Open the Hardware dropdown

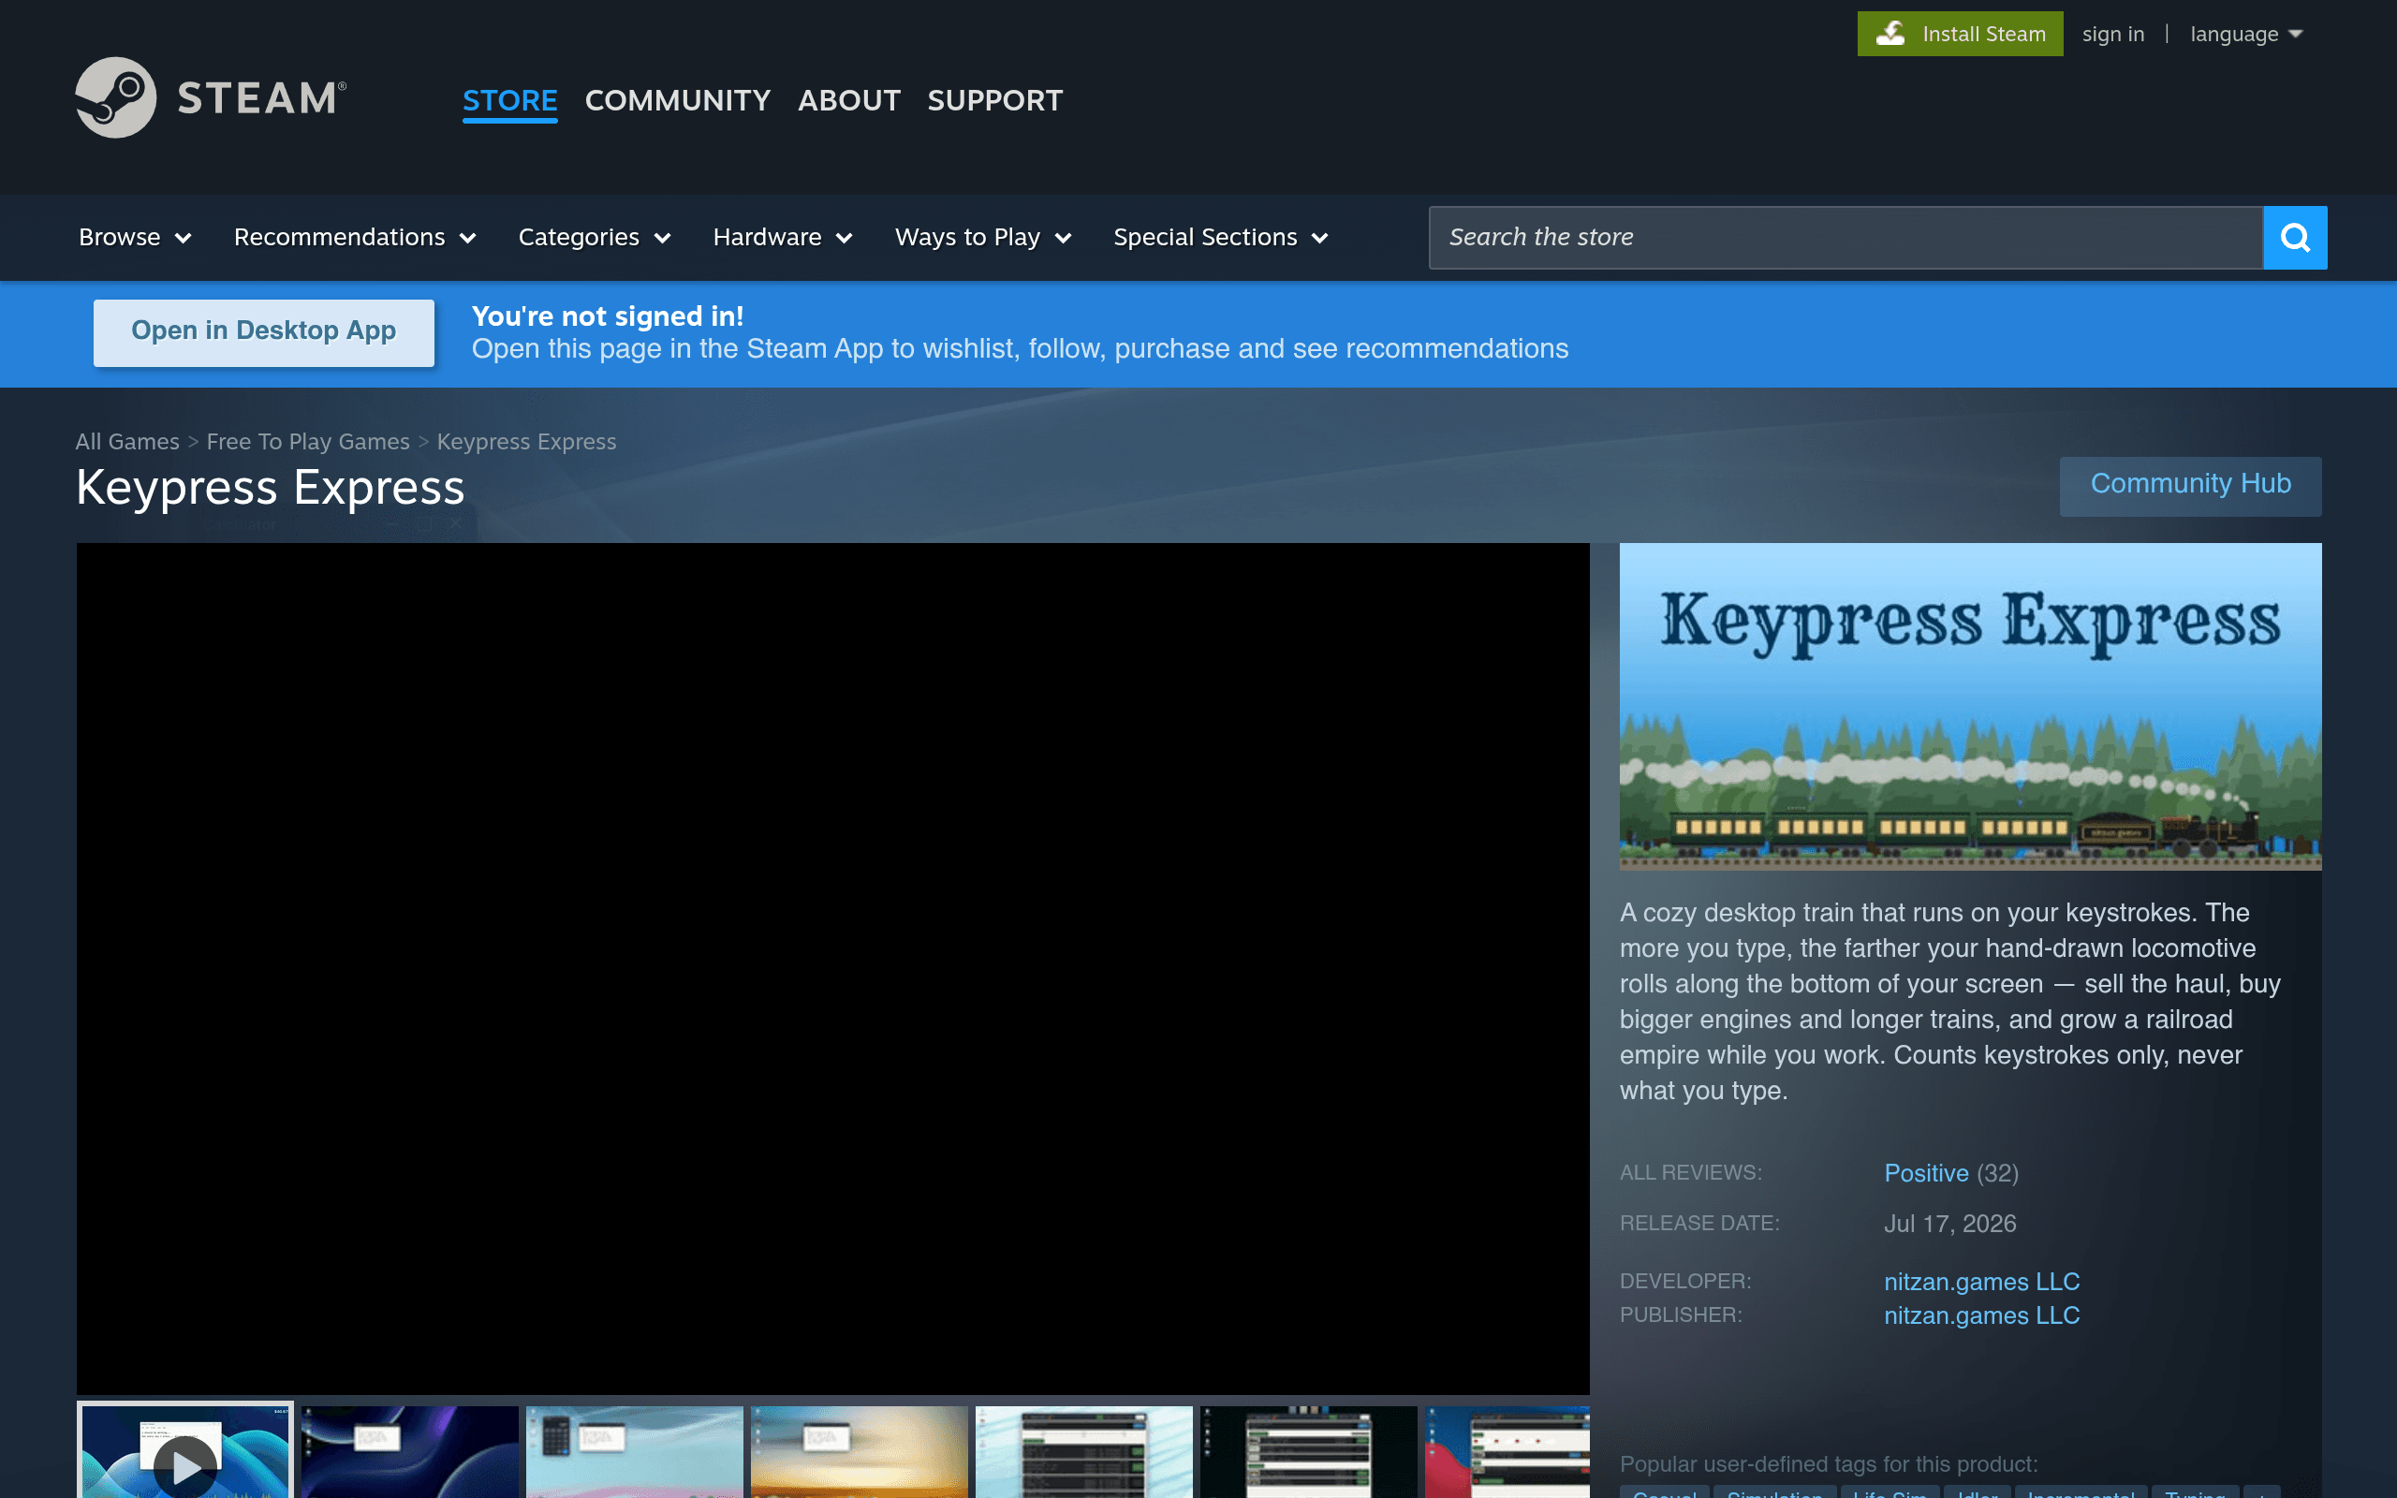(x=783, y=238)
